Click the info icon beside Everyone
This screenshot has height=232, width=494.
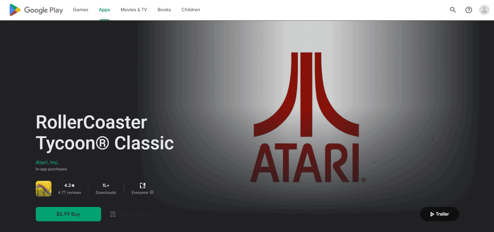coord(152,192)
